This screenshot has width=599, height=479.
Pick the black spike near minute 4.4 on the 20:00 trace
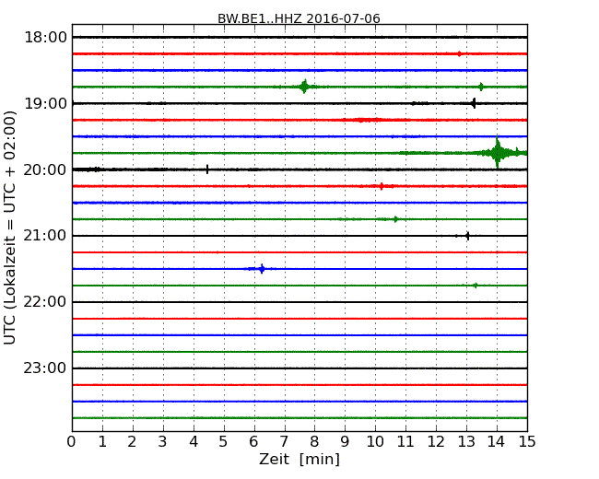pos(207,169)
